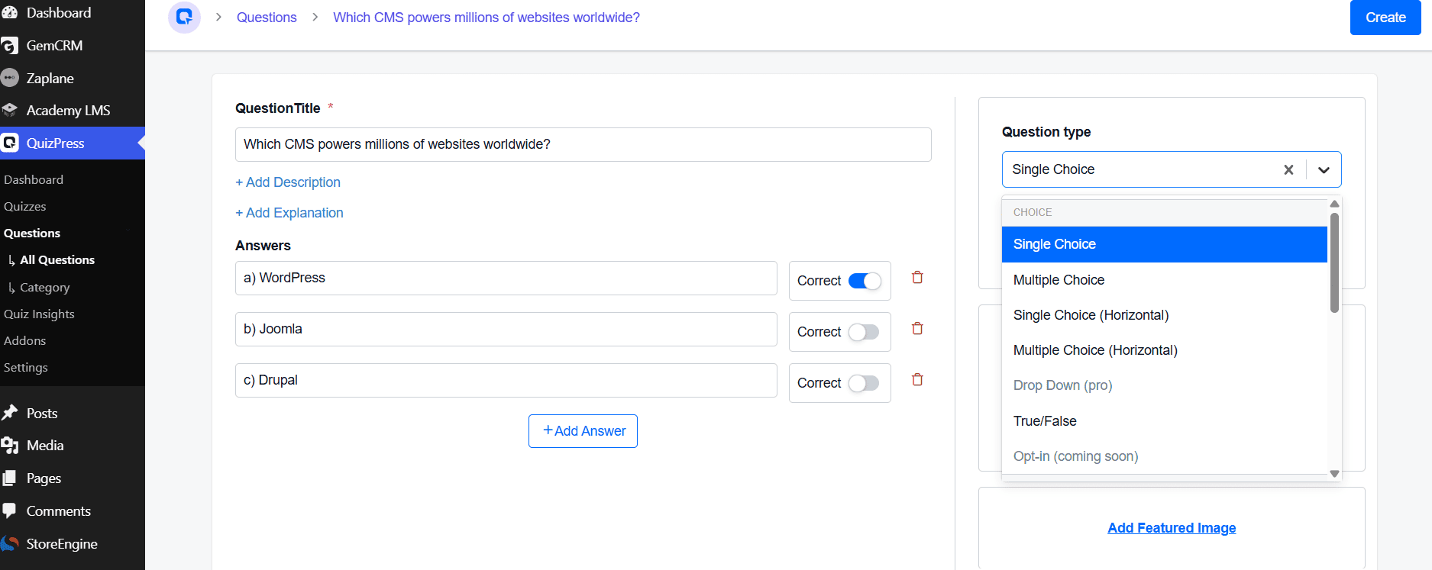Click the dropdown scrollbar up arrow
The width and height of the screenshot is (1432, 570).
[1334, 204]
